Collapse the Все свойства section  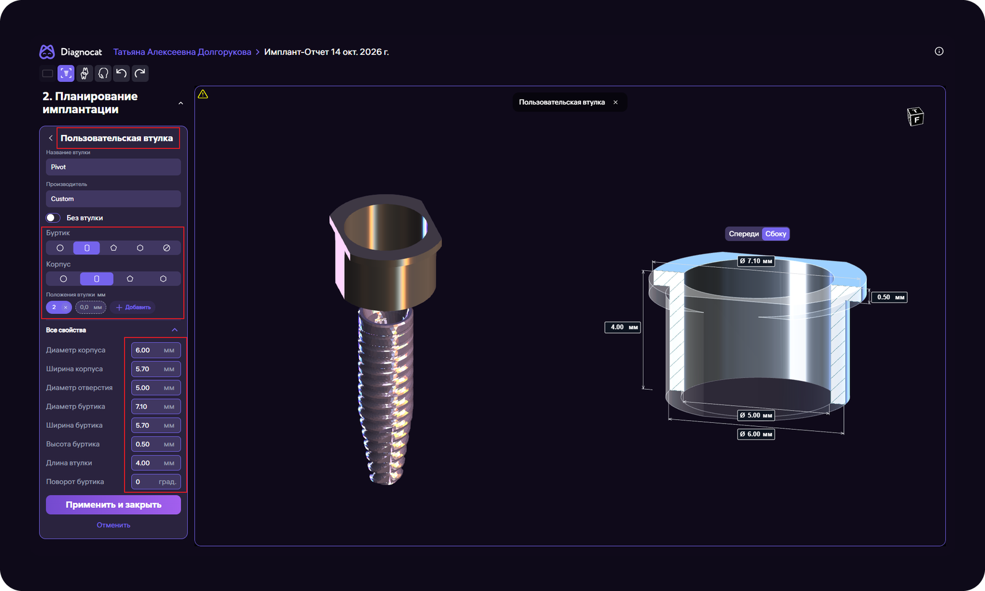(x=175, y=330)
